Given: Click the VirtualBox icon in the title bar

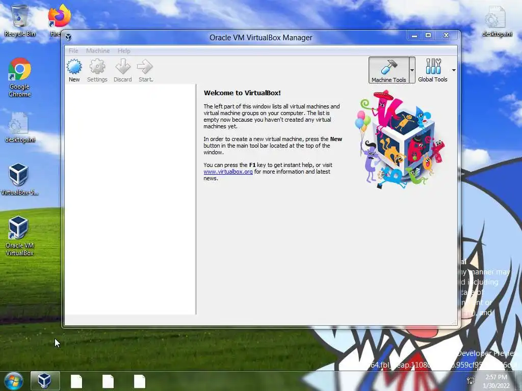Looking at the screenshot, I should coord(68,37).
